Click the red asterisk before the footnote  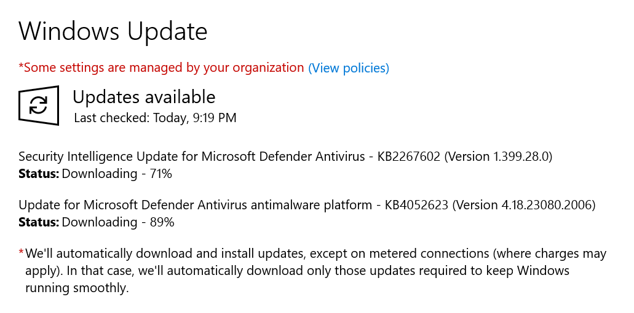(x=22, y=253)
